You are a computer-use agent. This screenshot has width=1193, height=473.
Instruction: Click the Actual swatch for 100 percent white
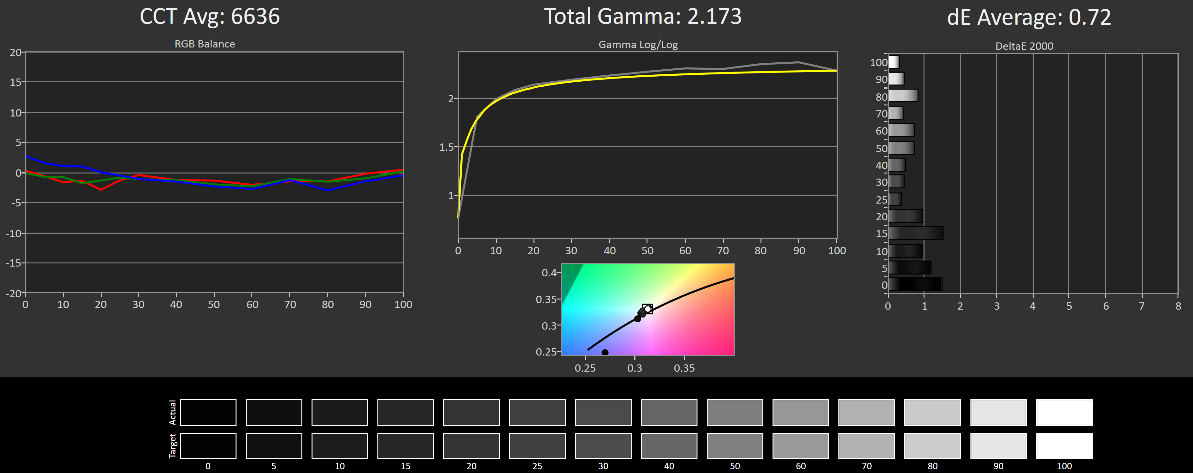tap(1064, 412)
